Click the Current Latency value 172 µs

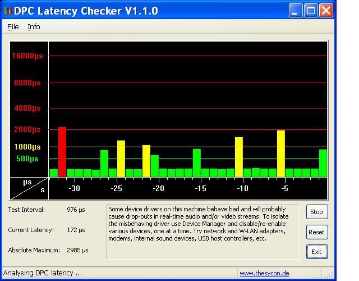76,230
